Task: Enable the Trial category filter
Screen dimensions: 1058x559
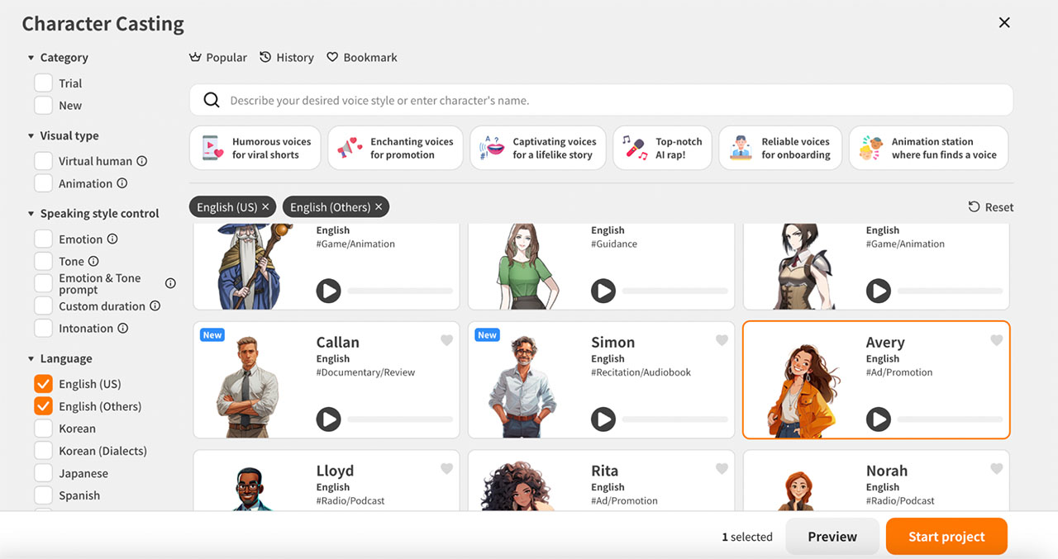Action: 43,83
